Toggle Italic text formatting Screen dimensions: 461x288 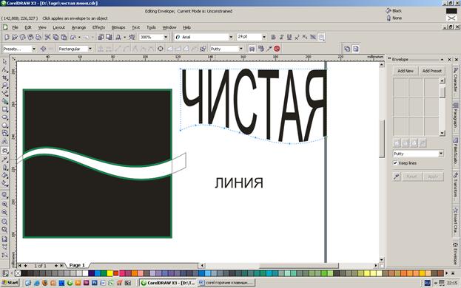(x=281, y=37)
